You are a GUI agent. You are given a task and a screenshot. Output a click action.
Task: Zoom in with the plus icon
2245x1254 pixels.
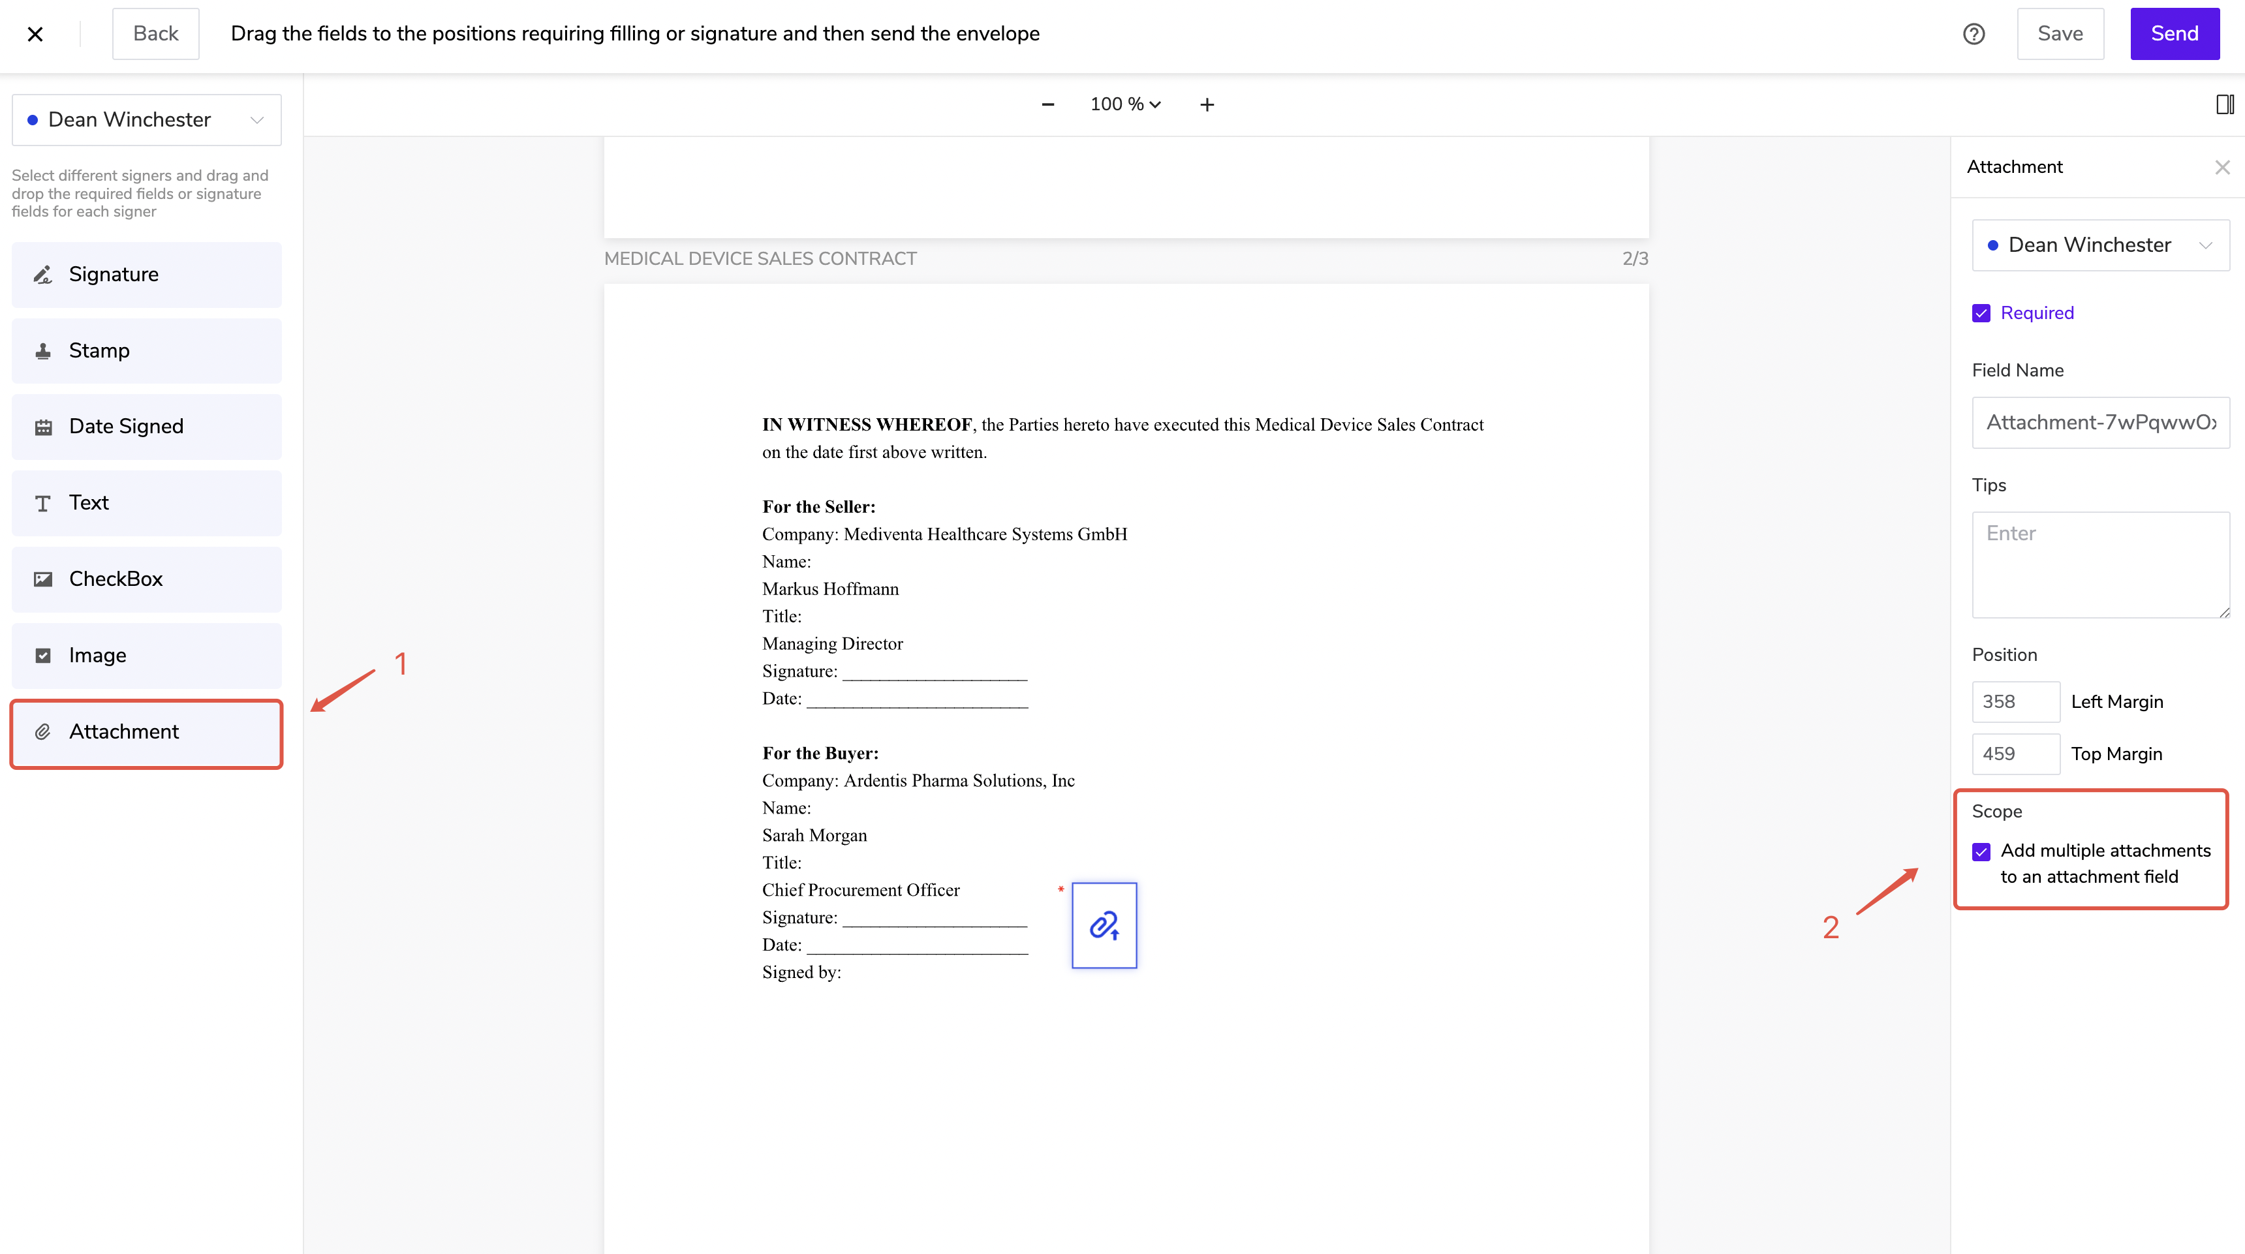pos(1206,104)
